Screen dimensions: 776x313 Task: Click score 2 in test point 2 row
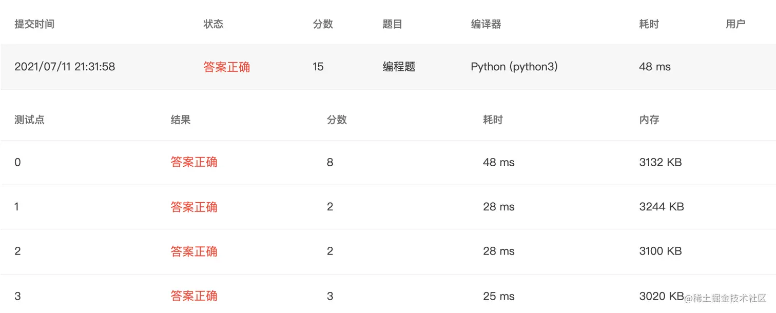pos(330,251)
